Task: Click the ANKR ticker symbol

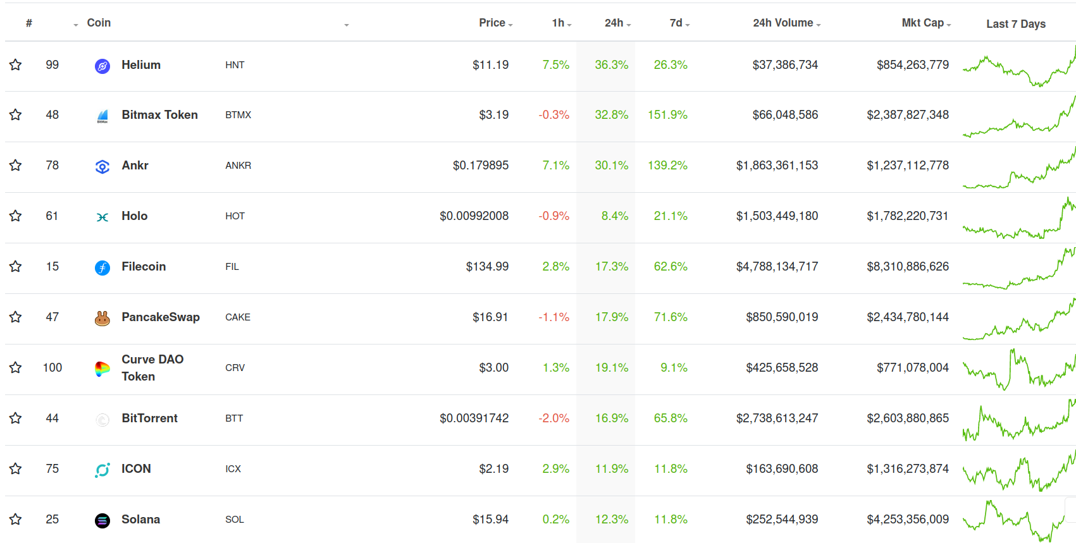Action: click(238, 166)
